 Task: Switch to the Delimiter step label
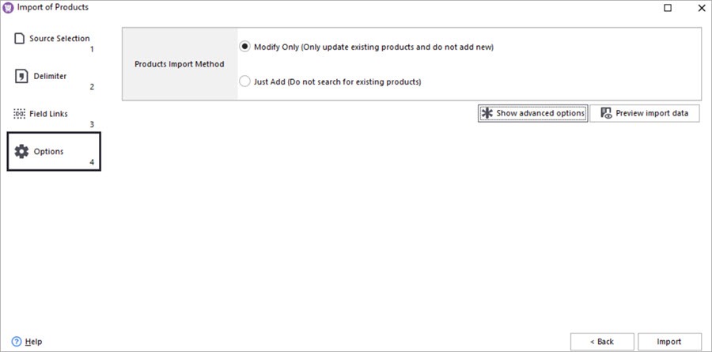[49, 76]
